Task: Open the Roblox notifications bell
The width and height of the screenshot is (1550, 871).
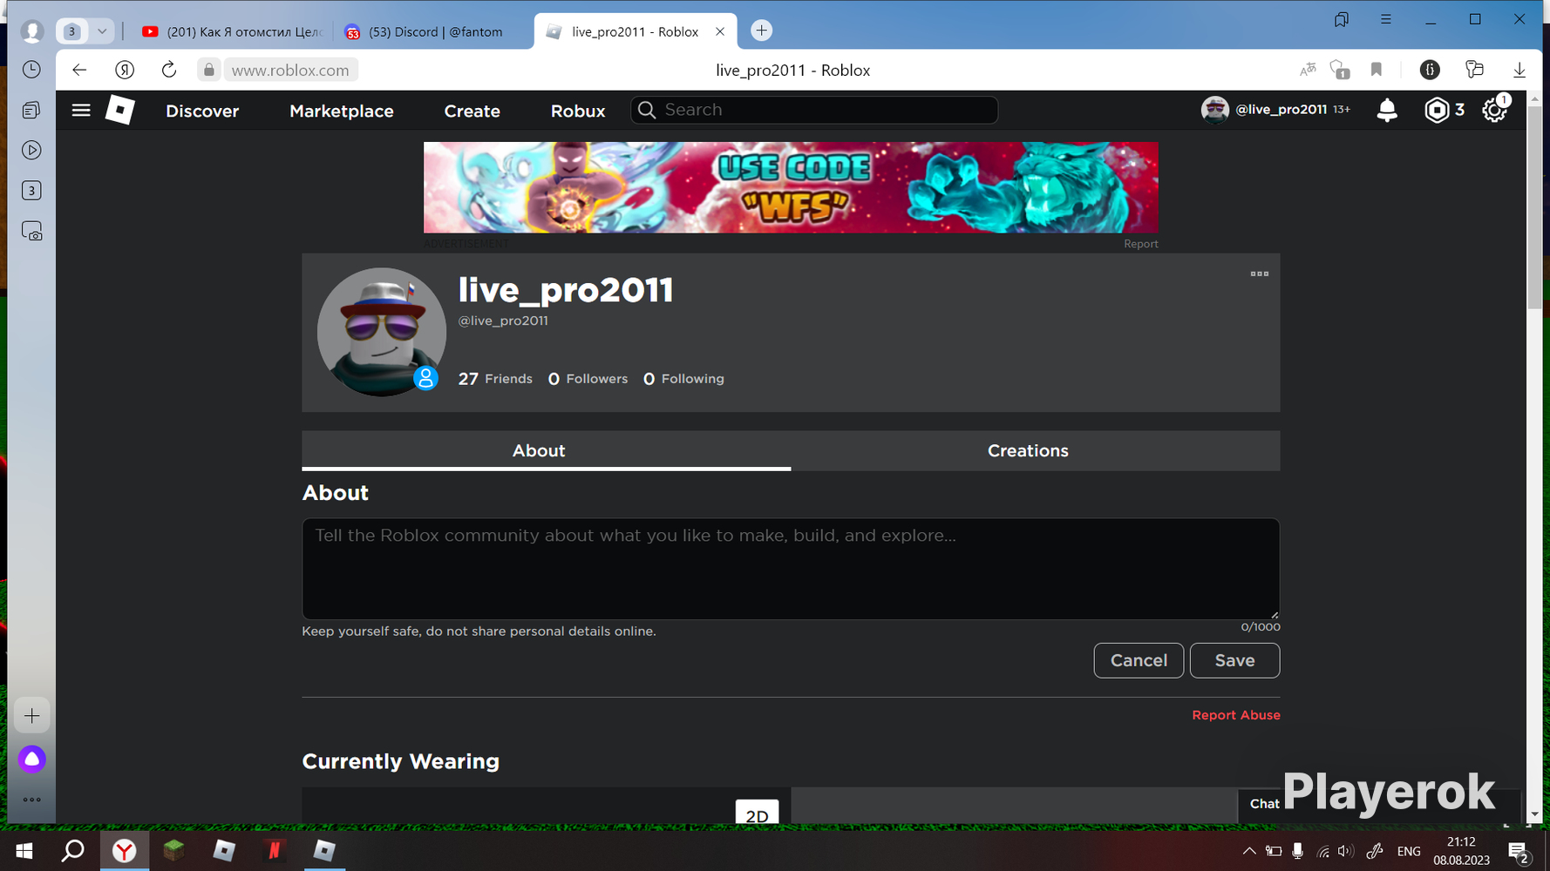Action: 1386,111
